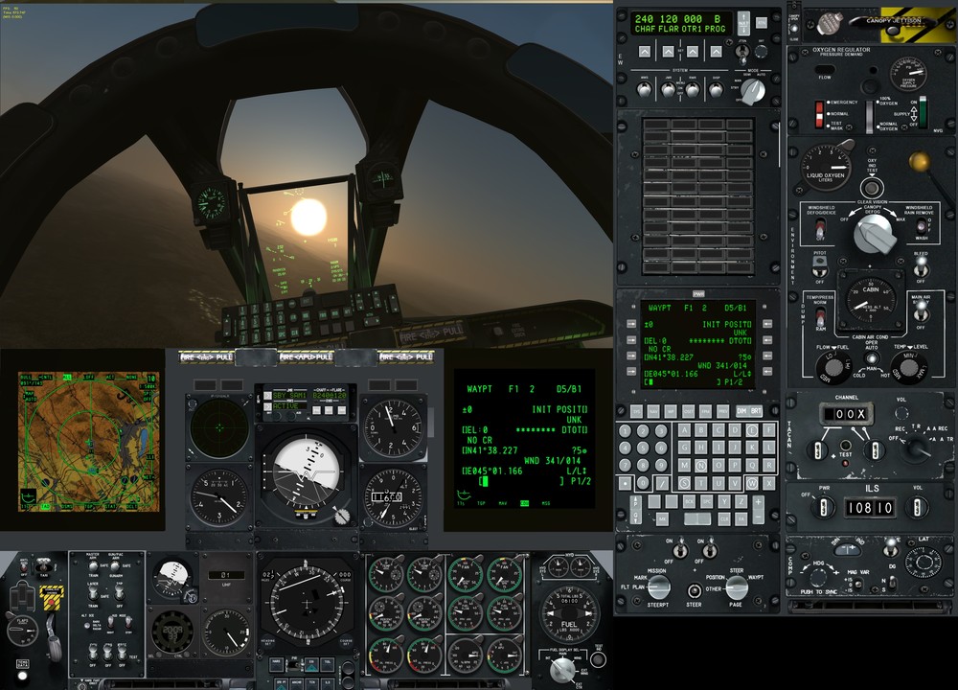Toggle the Temp/Press dump switch
This screenshot has height=690, width=958.
point(821,315)
